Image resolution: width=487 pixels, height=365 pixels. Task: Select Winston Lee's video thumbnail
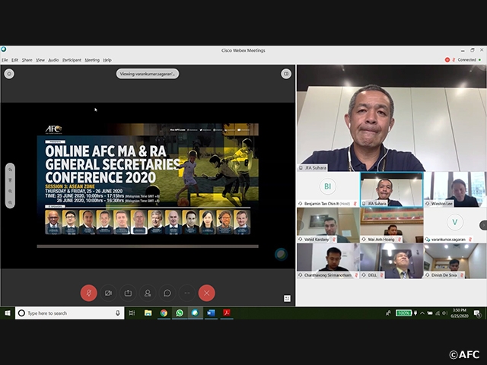pyautogui.click(x=456, y=189)
